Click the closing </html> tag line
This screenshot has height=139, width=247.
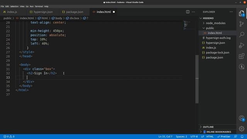(x=22, y=90)
